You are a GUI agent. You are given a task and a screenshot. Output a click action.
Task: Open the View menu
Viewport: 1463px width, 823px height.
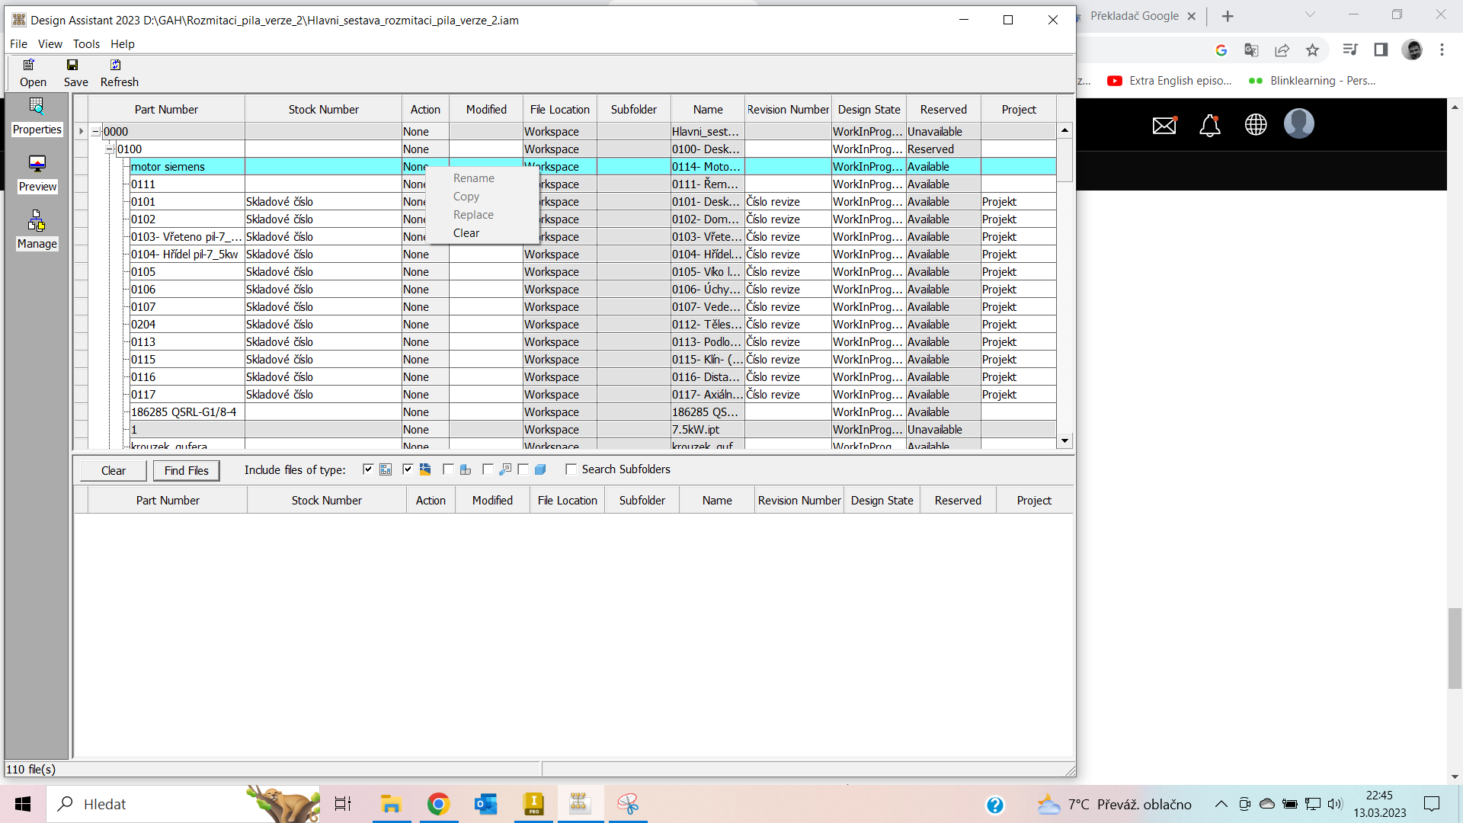click(x=50, y=44)
